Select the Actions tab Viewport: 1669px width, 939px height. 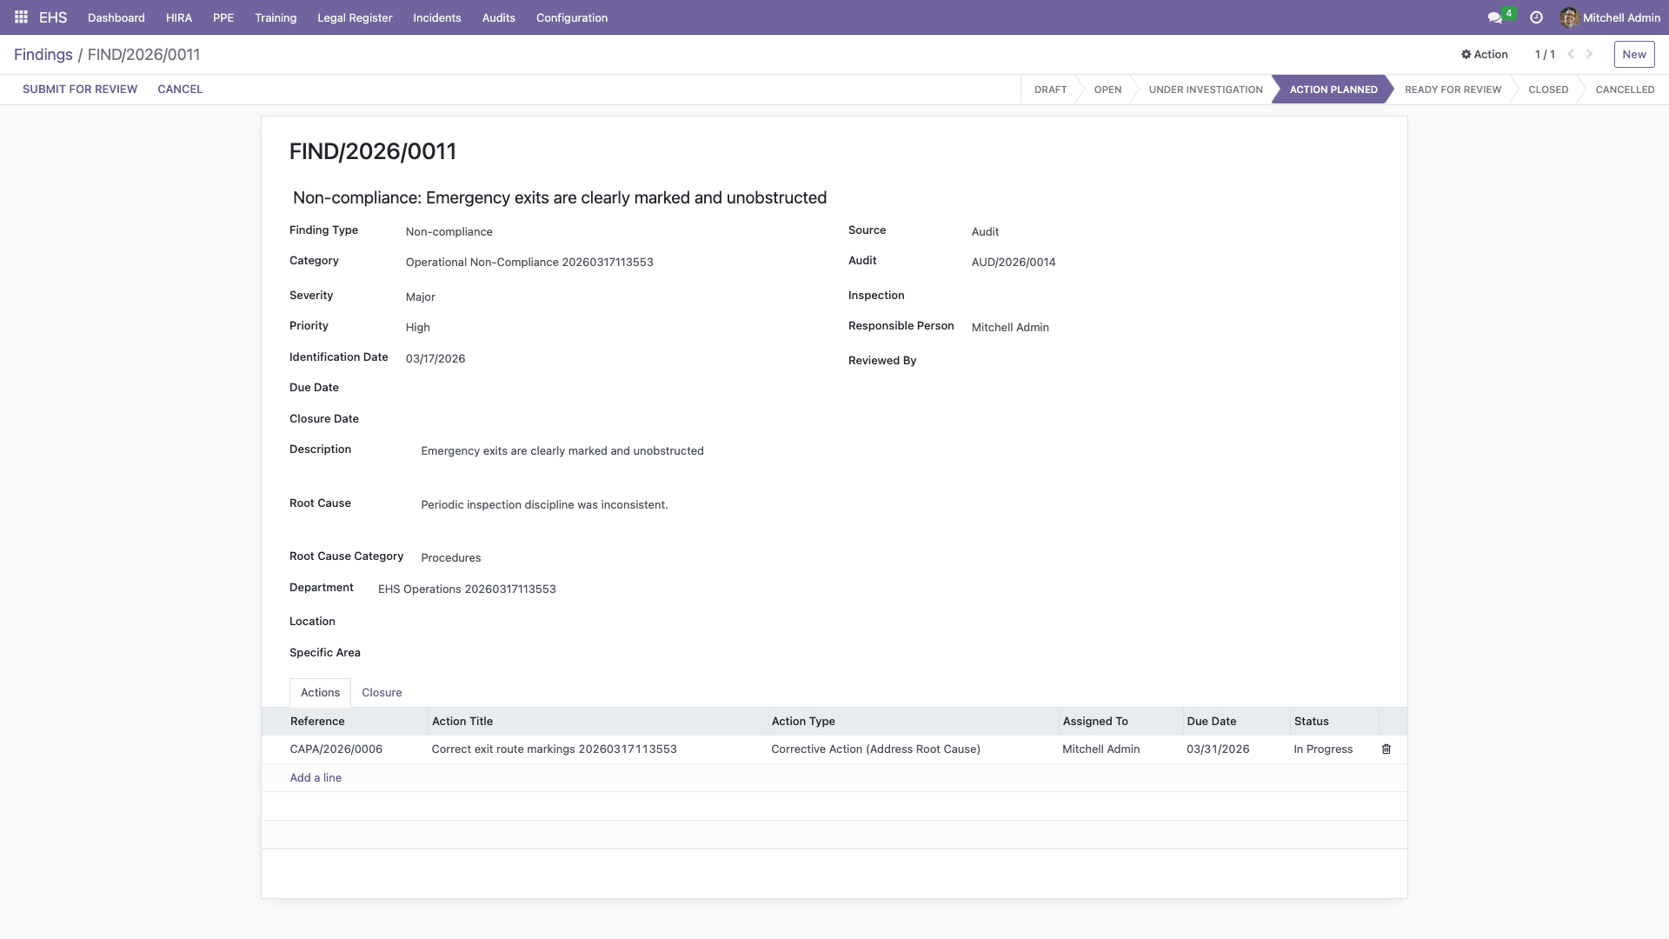(x=320, y=693)
